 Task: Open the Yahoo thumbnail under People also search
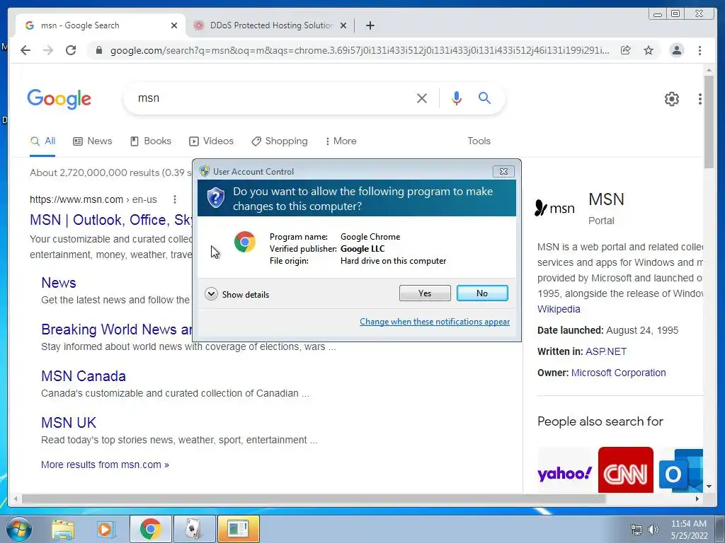pyautogui.click(x=564, y=471)
